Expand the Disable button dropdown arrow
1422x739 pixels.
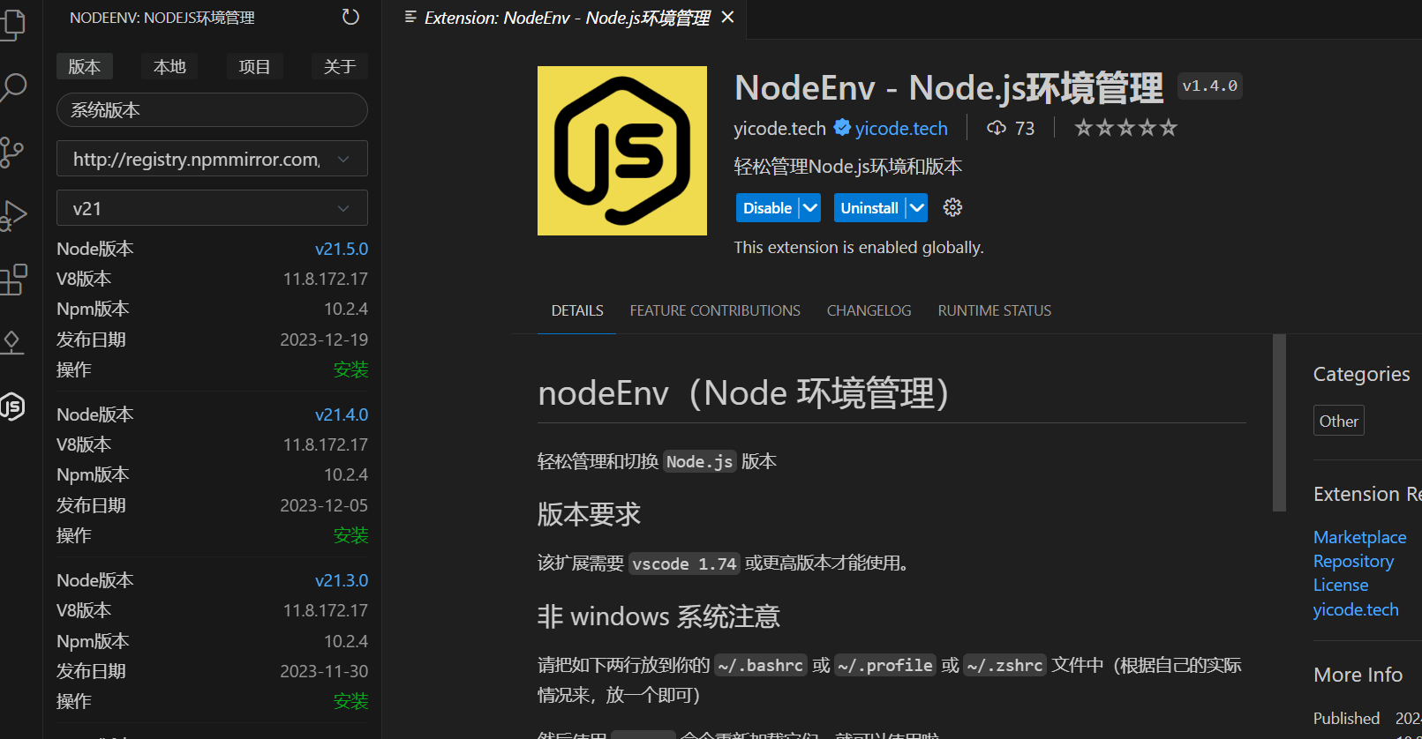810,208
